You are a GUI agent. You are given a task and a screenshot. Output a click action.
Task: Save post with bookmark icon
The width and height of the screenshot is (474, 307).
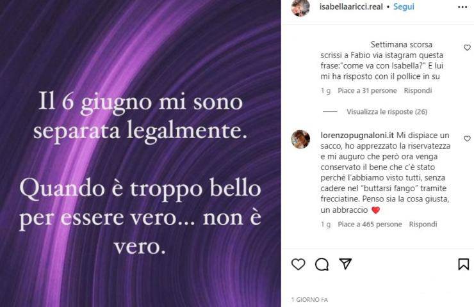(463, 264)
